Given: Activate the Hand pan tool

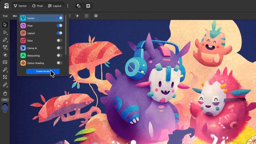Looking at the screenshot, I should [5, 94].
